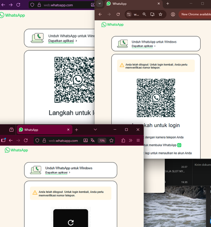This screenshot has height=227, width=211.
Task: Open Firefox translate page icon
Action: point(92,140)
